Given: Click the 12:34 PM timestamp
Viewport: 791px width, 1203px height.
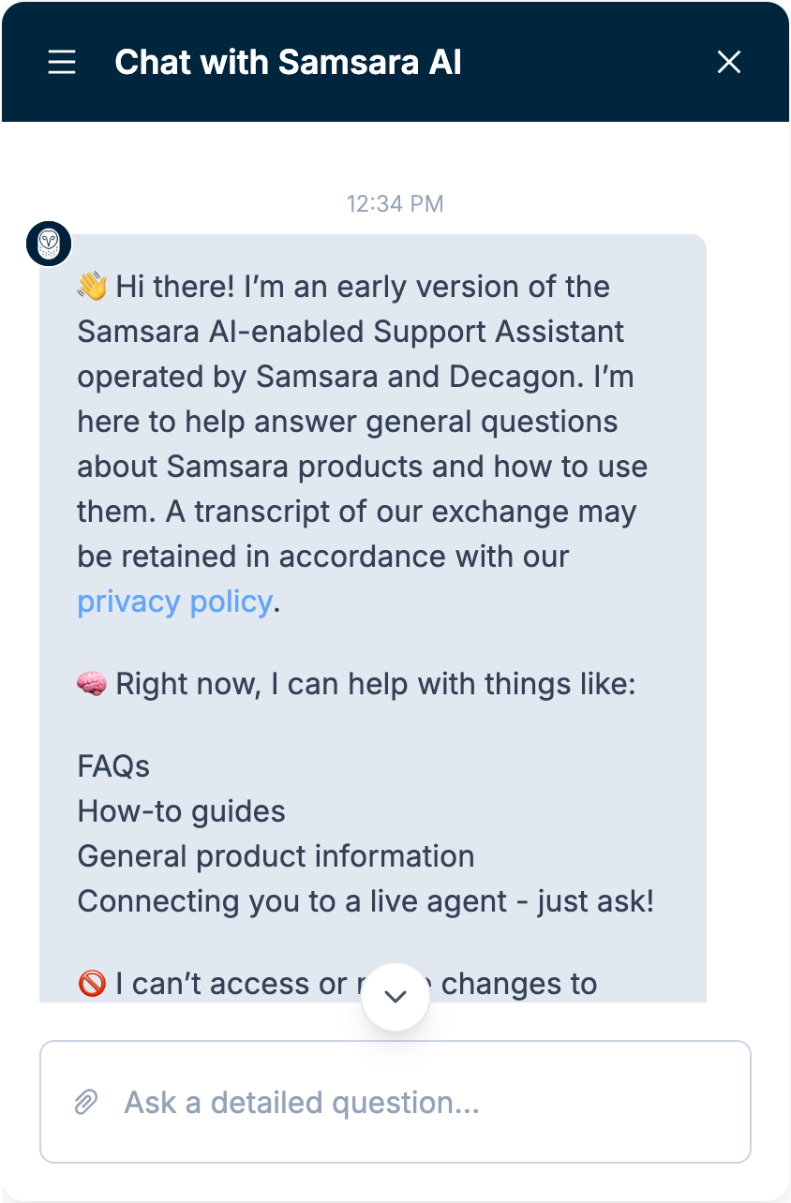Looking at the screenshot, I should point(395,203).
